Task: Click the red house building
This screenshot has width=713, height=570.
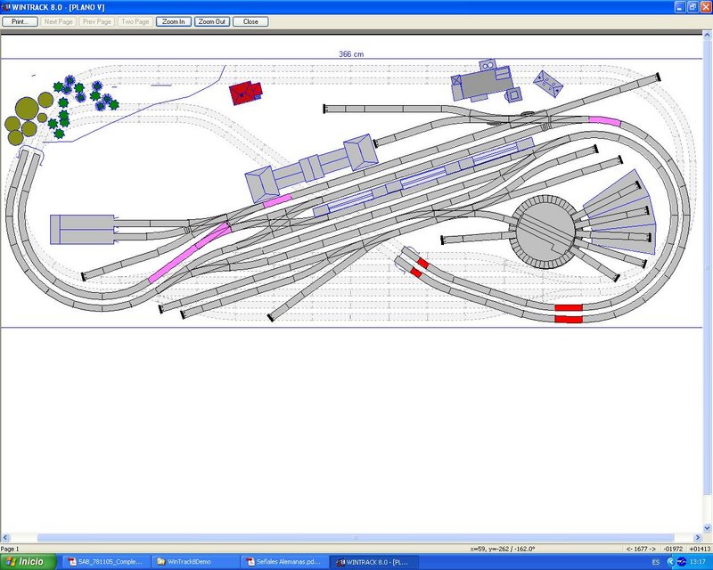Action: [x=246, y=93]
